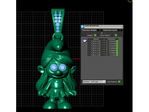Click the green arrow on the 1.24 X 1.16 row
This screenshot has height=112, width=149.
117,53
